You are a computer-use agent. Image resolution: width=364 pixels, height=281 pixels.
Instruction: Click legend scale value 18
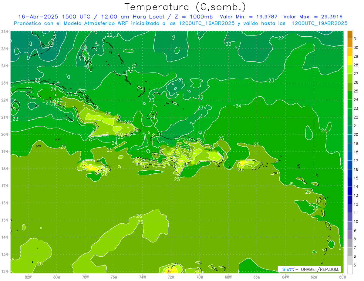coord(356,152)
